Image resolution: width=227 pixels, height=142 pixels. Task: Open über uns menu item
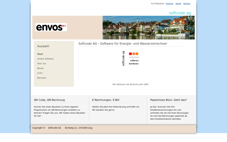[x=42, y=64]
